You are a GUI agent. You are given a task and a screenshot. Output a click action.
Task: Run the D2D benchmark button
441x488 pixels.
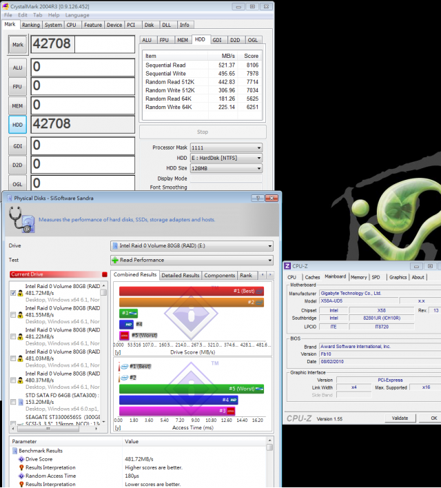click(x=17, y=165)
